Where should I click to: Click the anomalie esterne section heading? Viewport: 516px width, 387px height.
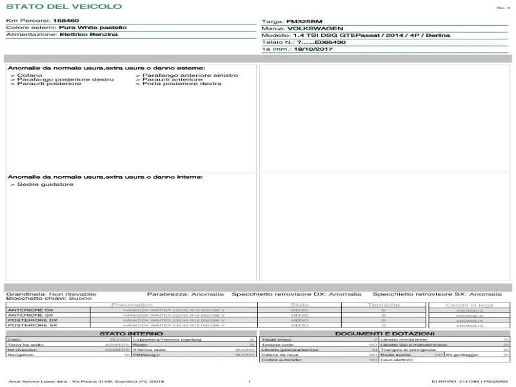point(103,67)
